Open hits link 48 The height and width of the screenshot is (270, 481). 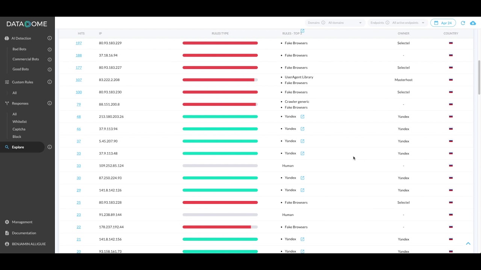(x=79, y=117)
